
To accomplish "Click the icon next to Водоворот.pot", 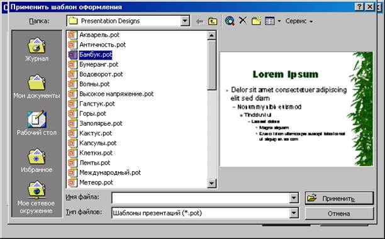I will (x=72, y=74).
